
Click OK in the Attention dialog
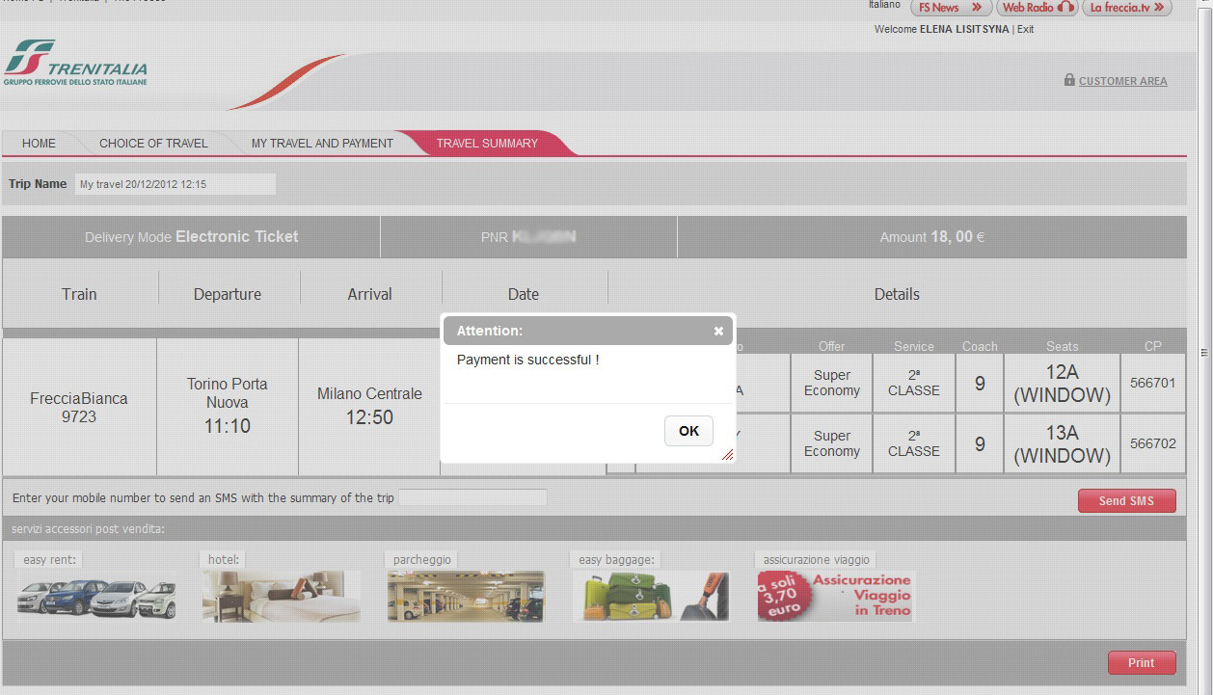pos(688,431)
